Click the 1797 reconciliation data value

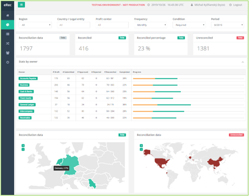click(26, 48)
